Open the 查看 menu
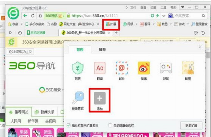Screen dimensions: 211x137 (143, 8)
